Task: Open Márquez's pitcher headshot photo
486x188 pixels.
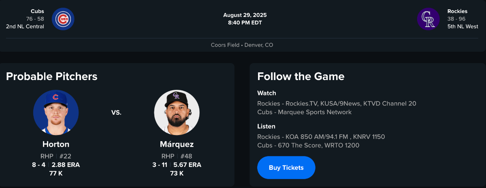Action: 177,112
